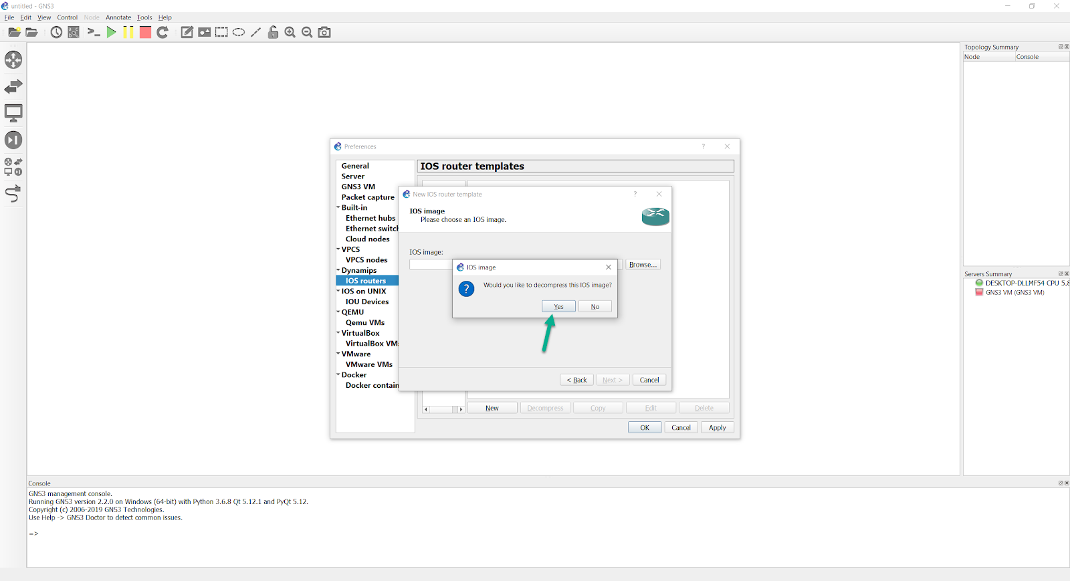Image resolution: width=1070 pixels, height=581 pixels.
Task: Select General in Preferences tree
Action: (355, 166)
